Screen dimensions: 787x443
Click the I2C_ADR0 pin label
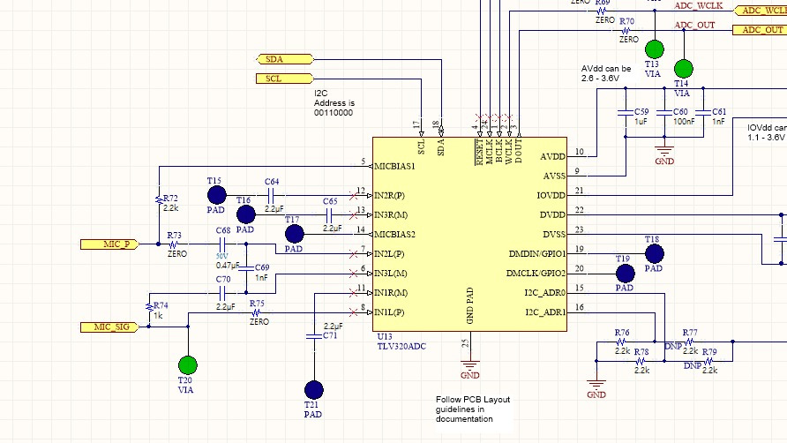545,293
